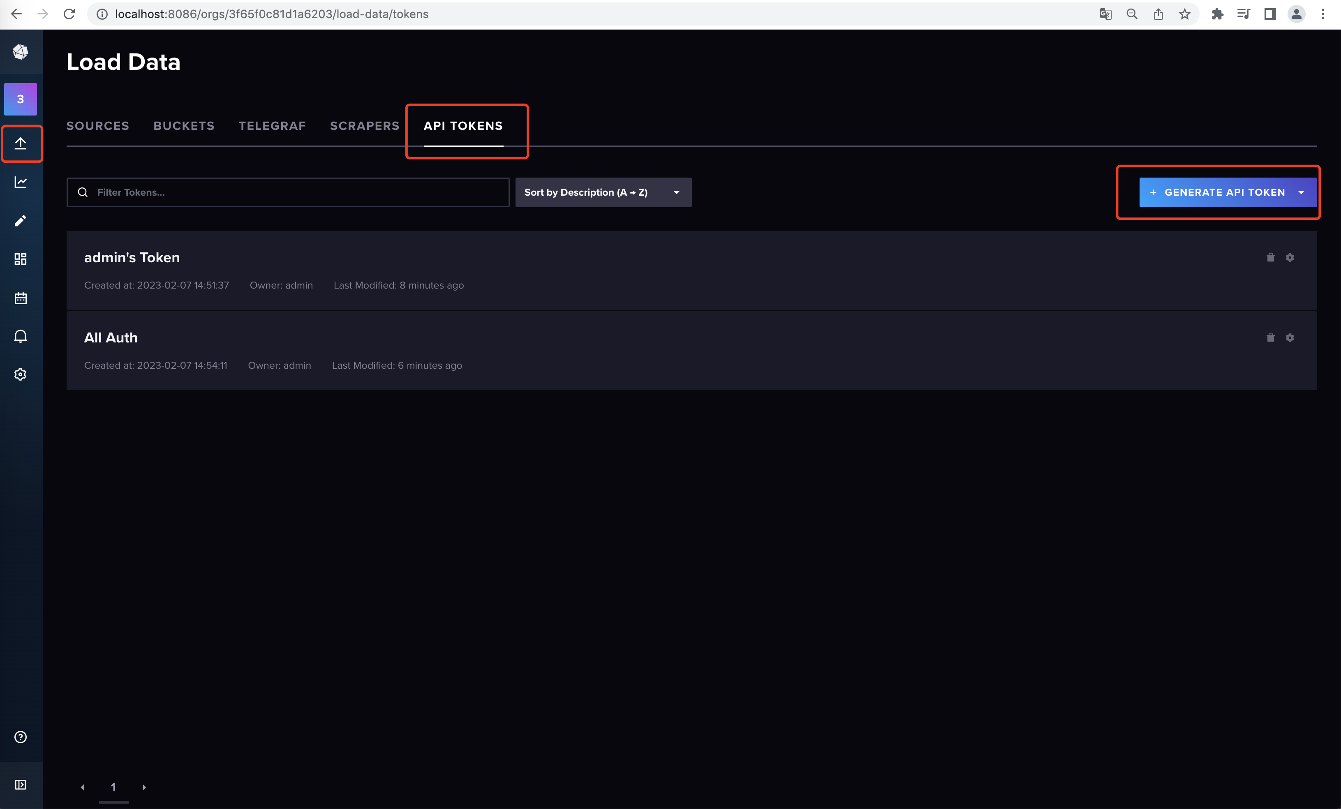The height and width of the screenshot is (809, 1341).
Task: Click 'Last Modified: 6 minutes ago' text
Action: (x=397, y=365)
